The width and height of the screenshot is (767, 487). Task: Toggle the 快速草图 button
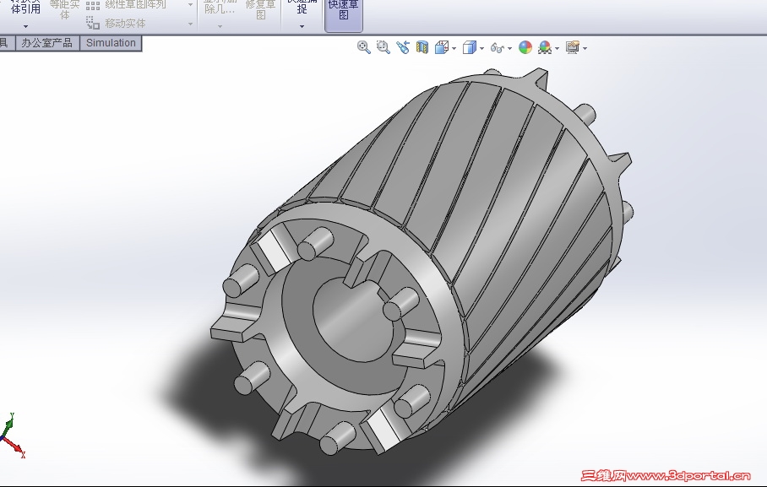[344, 14]
